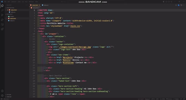Click the Run Code play icon
The height and width of the screenshot is (100, 186).
click(x=176, y=5)
